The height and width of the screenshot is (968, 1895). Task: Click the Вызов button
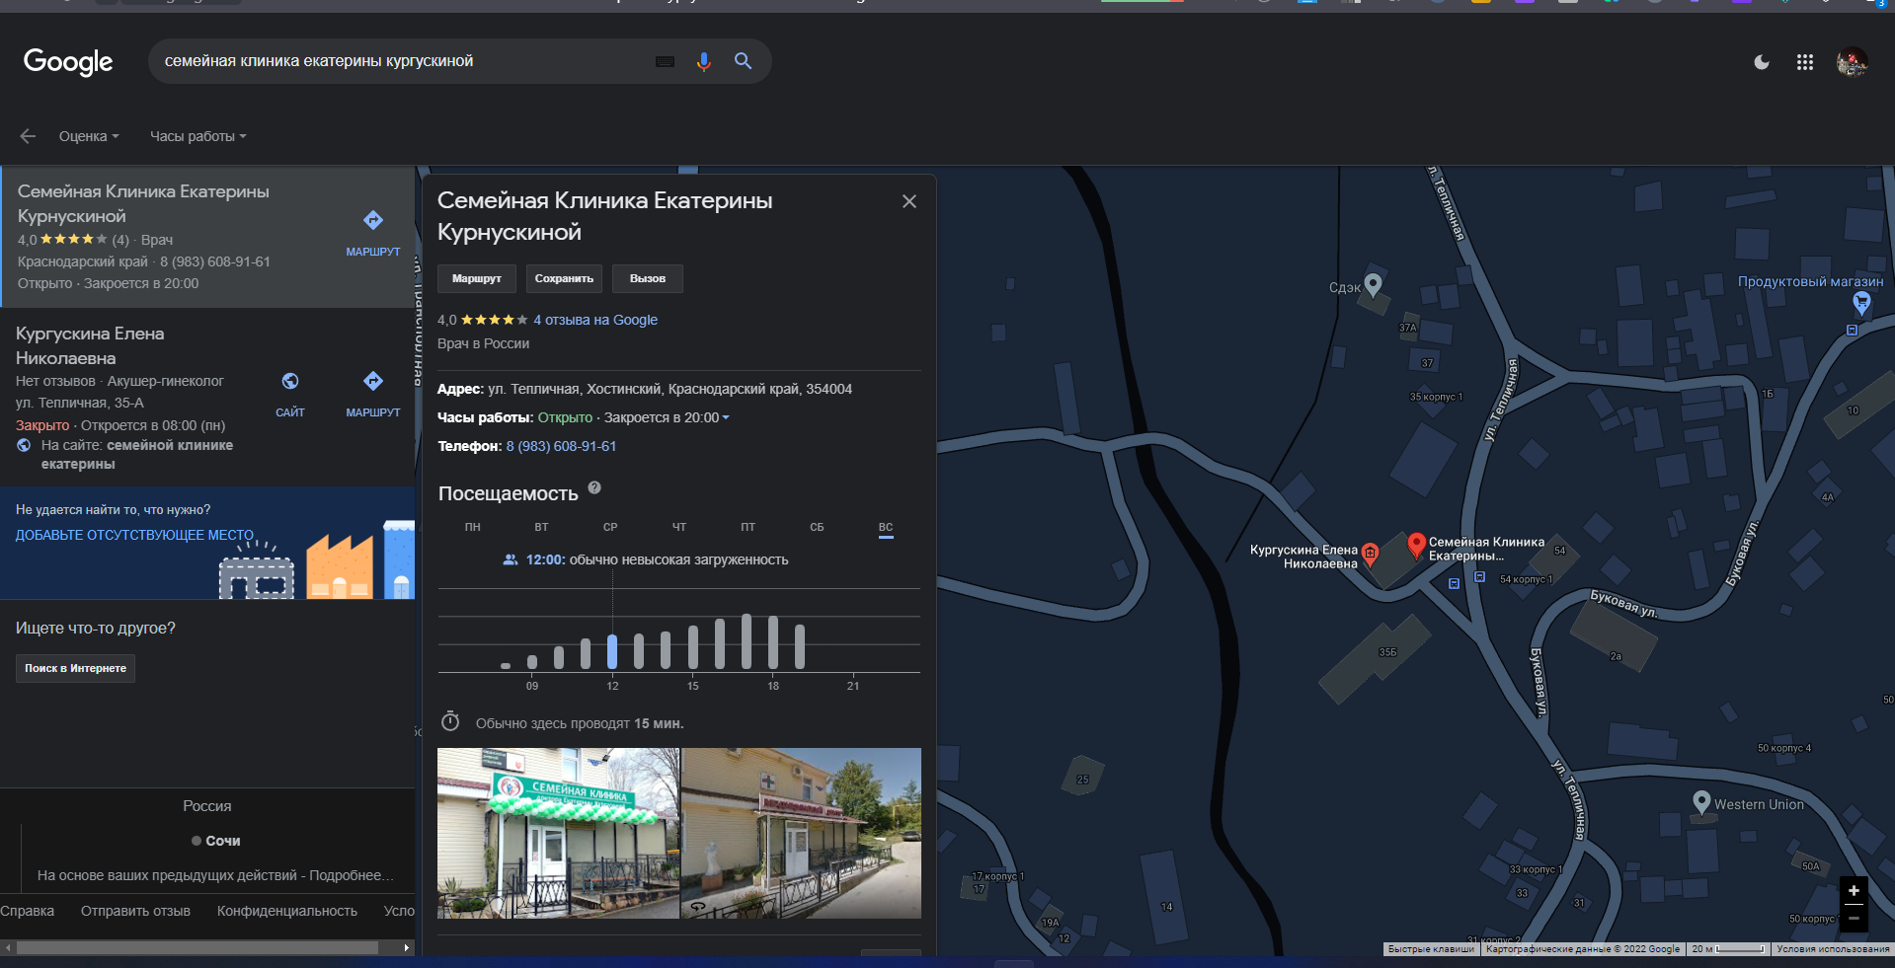click(648, 278)
